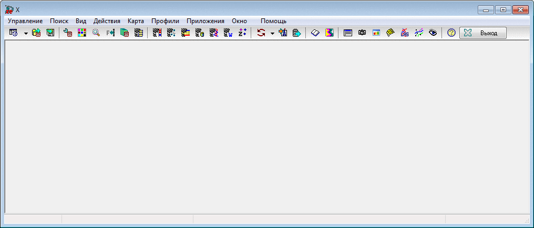Click the bar chart window icon
534x228 pixels.
376,33
